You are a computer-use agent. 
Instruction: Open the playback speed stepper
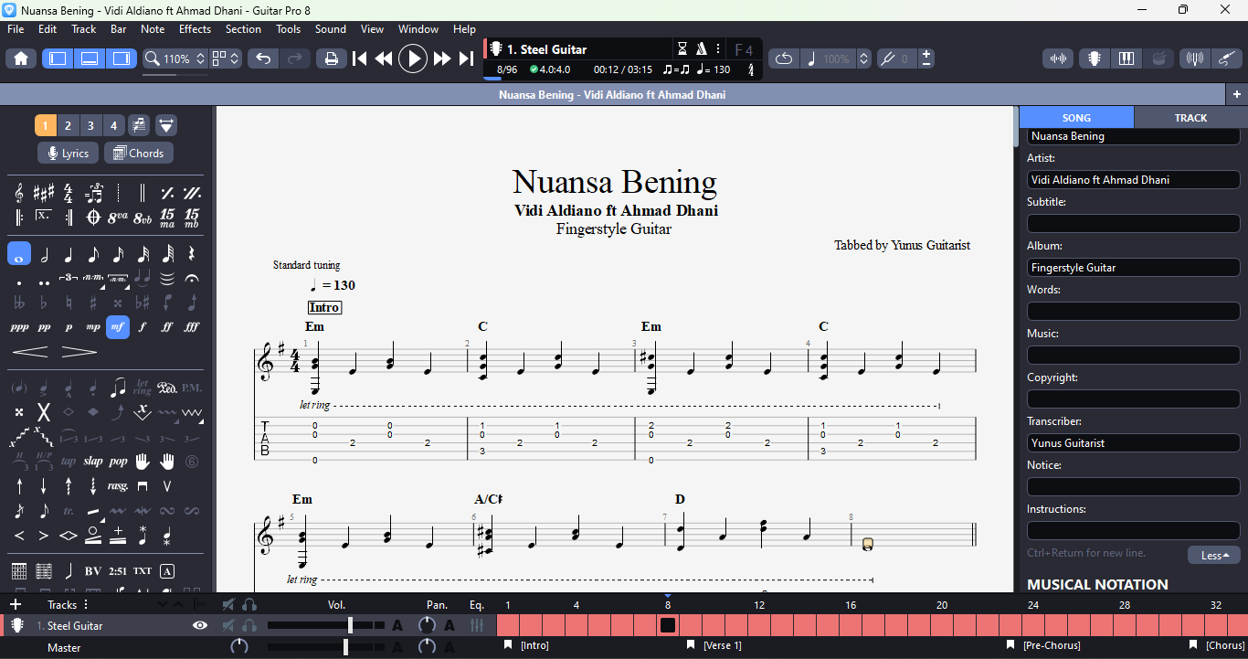[x=864, y=58]
